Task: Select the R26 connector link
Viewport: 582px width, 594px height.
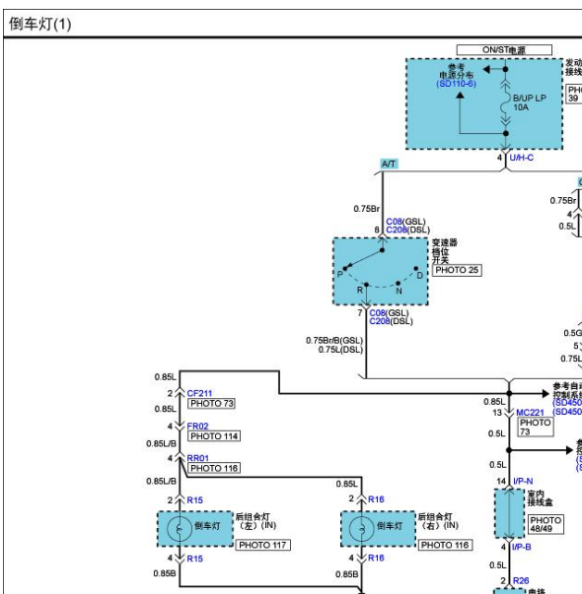Action: click(x=521, y=581)
